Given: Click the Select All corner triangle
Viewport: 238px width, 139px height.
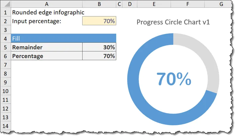Looking at the screenshot, I should [5, 4].
